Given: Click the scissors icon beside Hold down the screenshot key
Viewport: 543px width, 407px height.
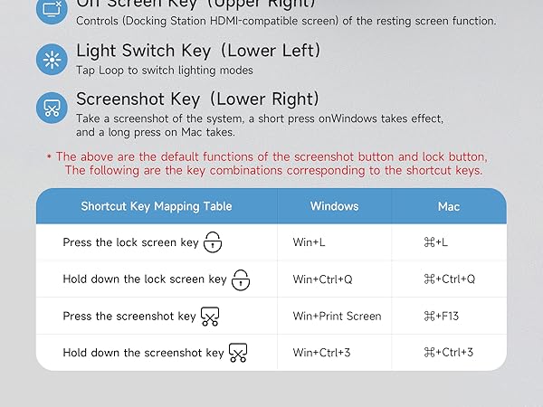Looking at the screenshot, I should pyautogui.click(x=238, y=353).
